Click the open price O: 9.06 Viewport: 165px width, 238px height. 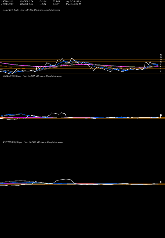pos(43,1)
